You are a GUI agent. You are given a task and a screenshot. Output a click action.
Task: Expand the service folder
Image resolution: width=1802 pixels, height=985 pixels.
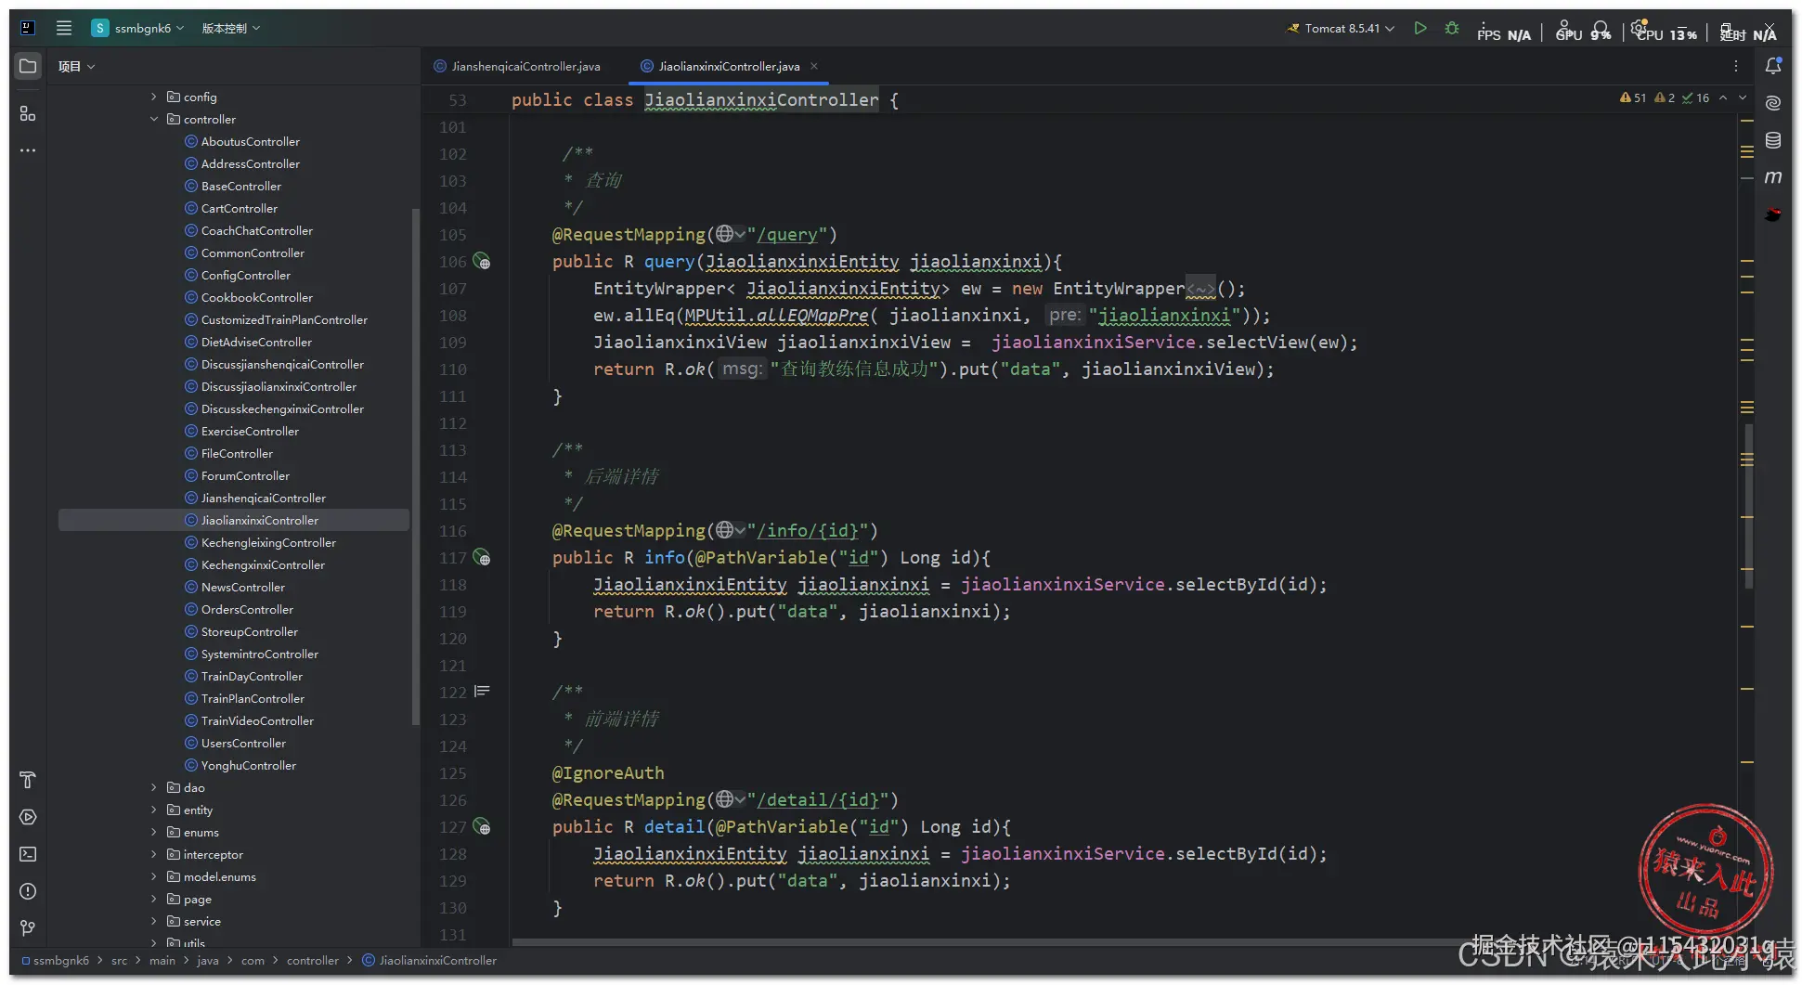(154, 921)
